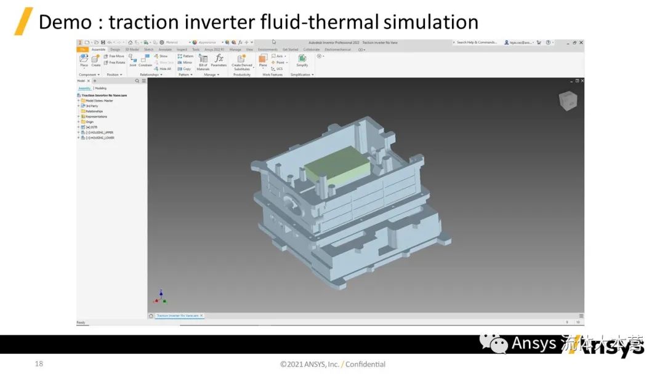Click the browser search magnifier icon
The height and width of the screenshot is (374, 665).
pos(137,81)
